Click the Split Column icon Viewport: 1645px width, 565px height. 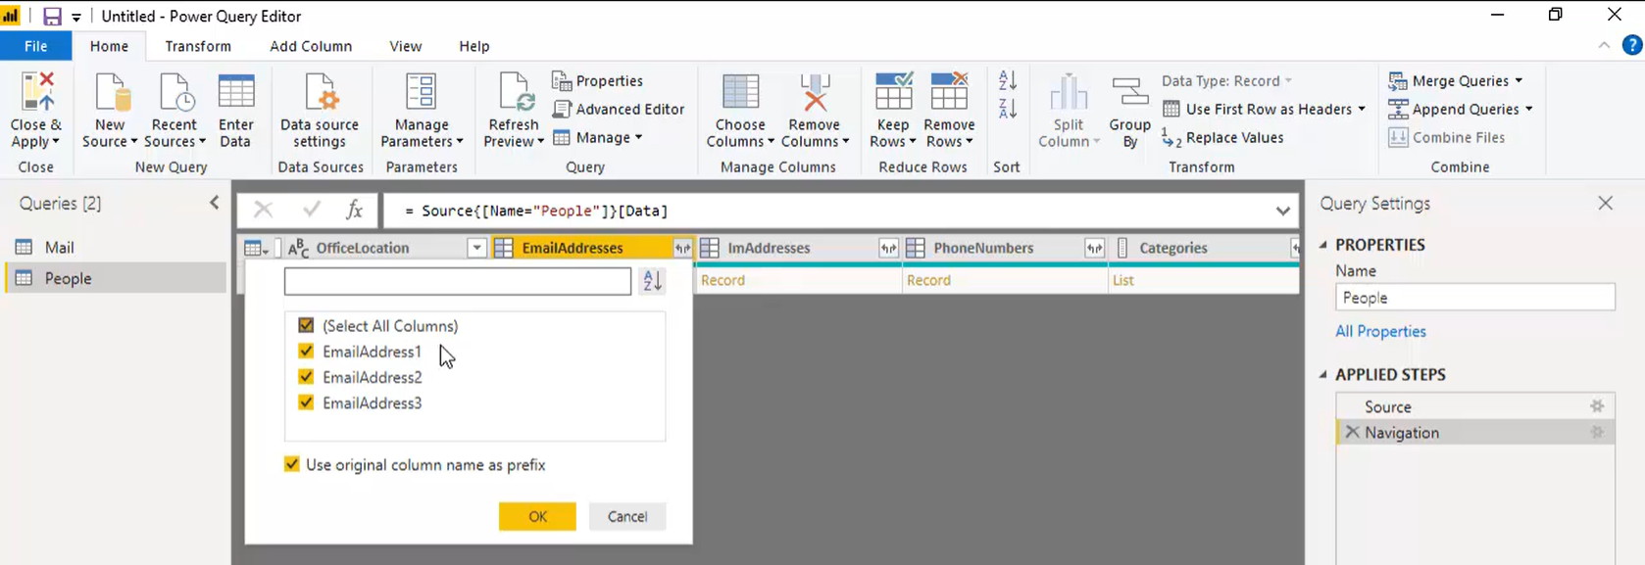1069,92
